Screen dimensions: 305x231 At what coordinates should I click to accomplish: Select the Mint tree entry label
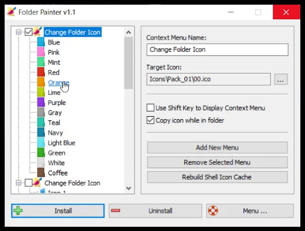coord(54,62)
